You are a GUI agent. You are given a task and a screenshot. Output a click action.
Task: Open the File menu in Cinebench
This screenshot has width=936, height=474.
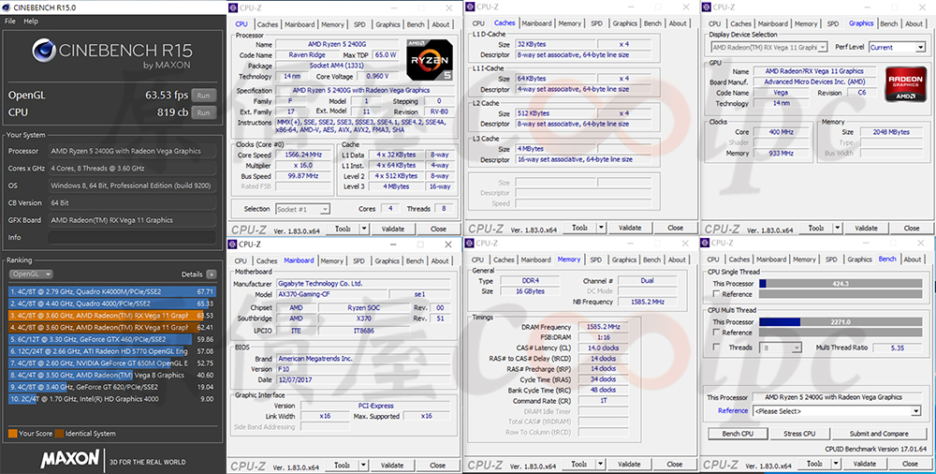click(x=10, y=21)
